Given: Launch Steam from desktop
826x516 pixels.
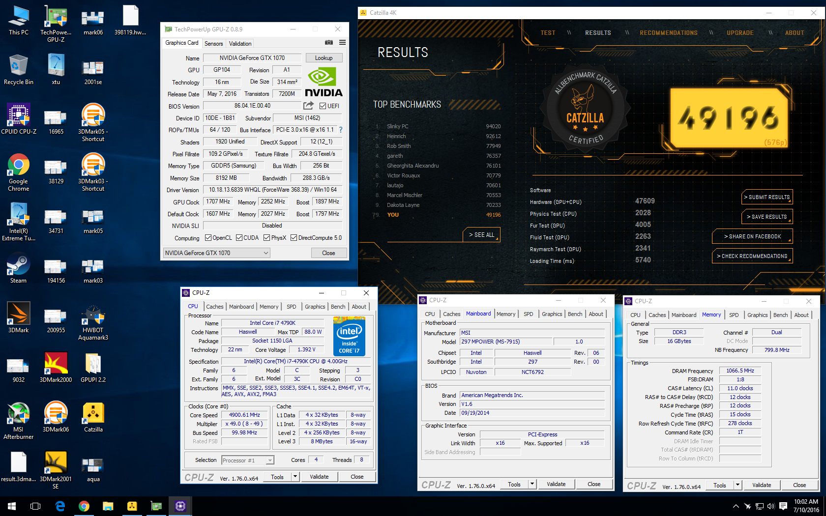Looking at the screenshot, I should [19, 268].
